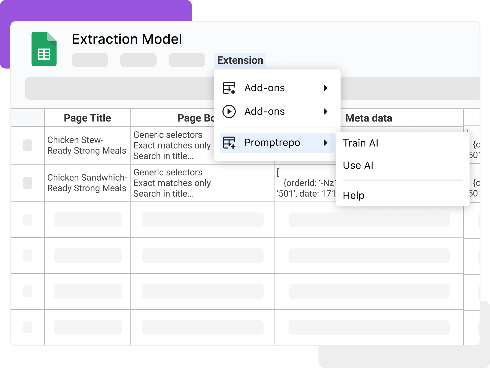Click the Promptrepo table-plus icon

coord(229,143)
